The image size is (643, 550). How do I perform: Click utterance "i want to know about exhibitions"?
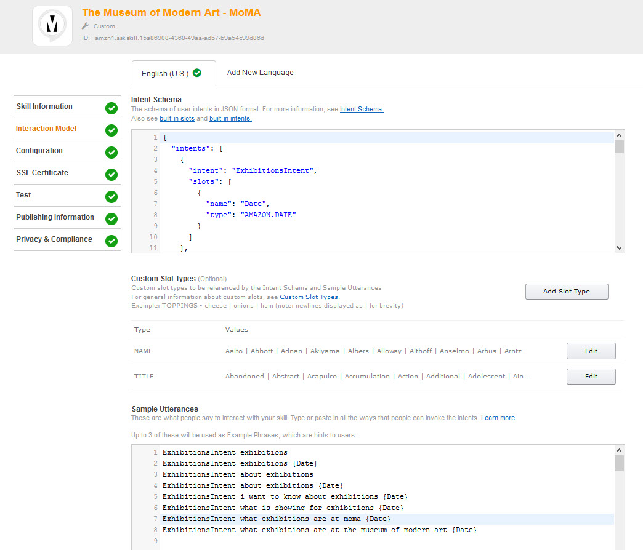click(285, 496)
